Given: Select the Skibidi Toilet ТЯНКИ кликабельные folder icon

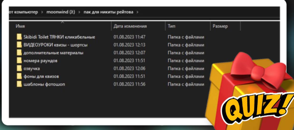Looking at the screenshot, I should pyautogui.click(x=19, y=37).
